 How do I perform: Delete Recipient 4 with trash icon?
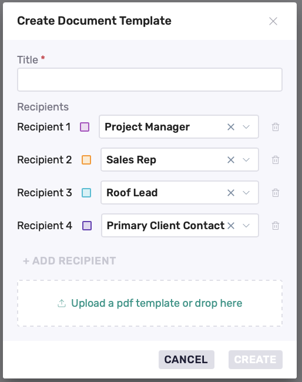pos(276,226)
